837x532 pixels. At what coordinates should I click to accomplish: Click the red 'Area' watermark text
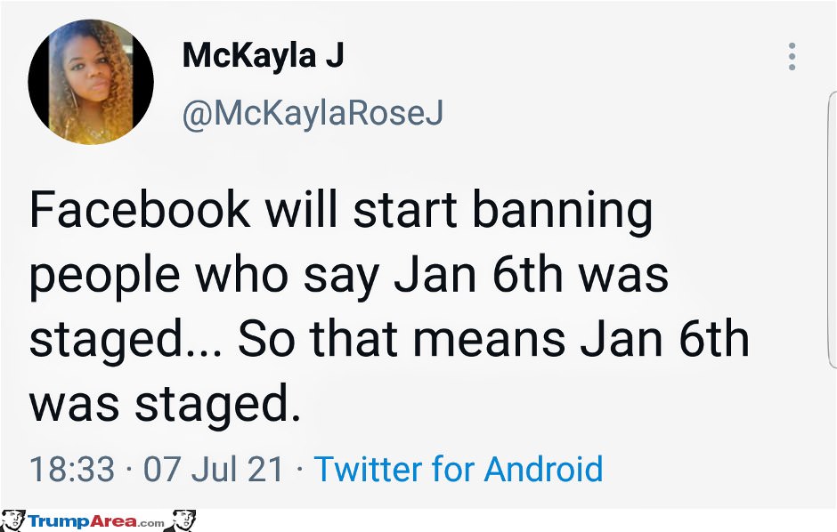pyautogui.click(x=115, y=520)
